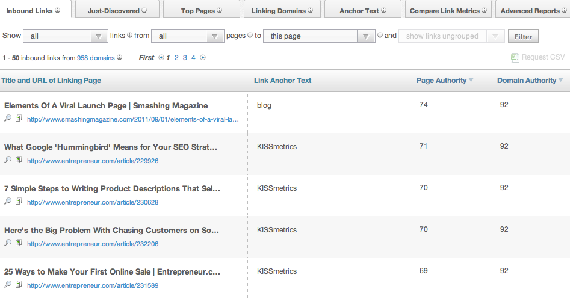
Task: Click the info icon on Advanced Reports tab
Action: point(564,11)
